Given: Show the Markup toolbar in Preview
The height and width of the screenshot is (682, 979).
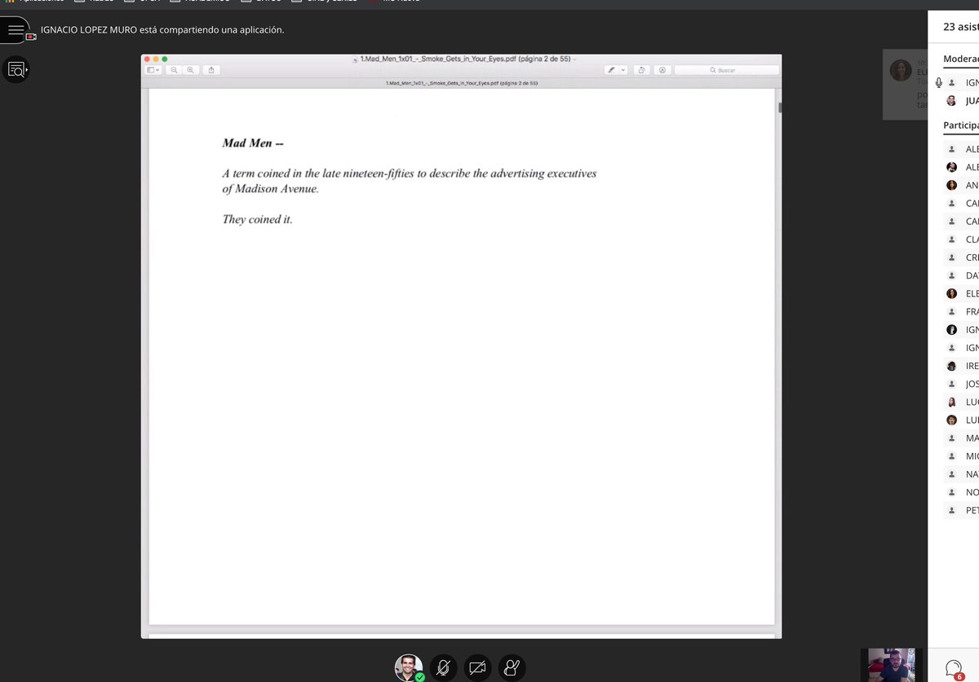Looking at the screenshot, I should (662, 70).
